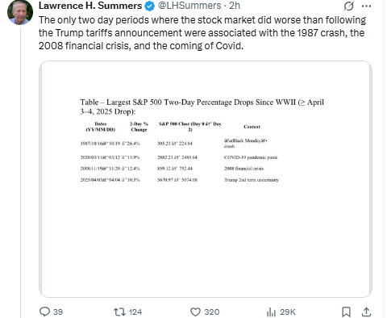The image size is (387, 318).
Task: Click the 39 replies count
Action: pos(58,312)
